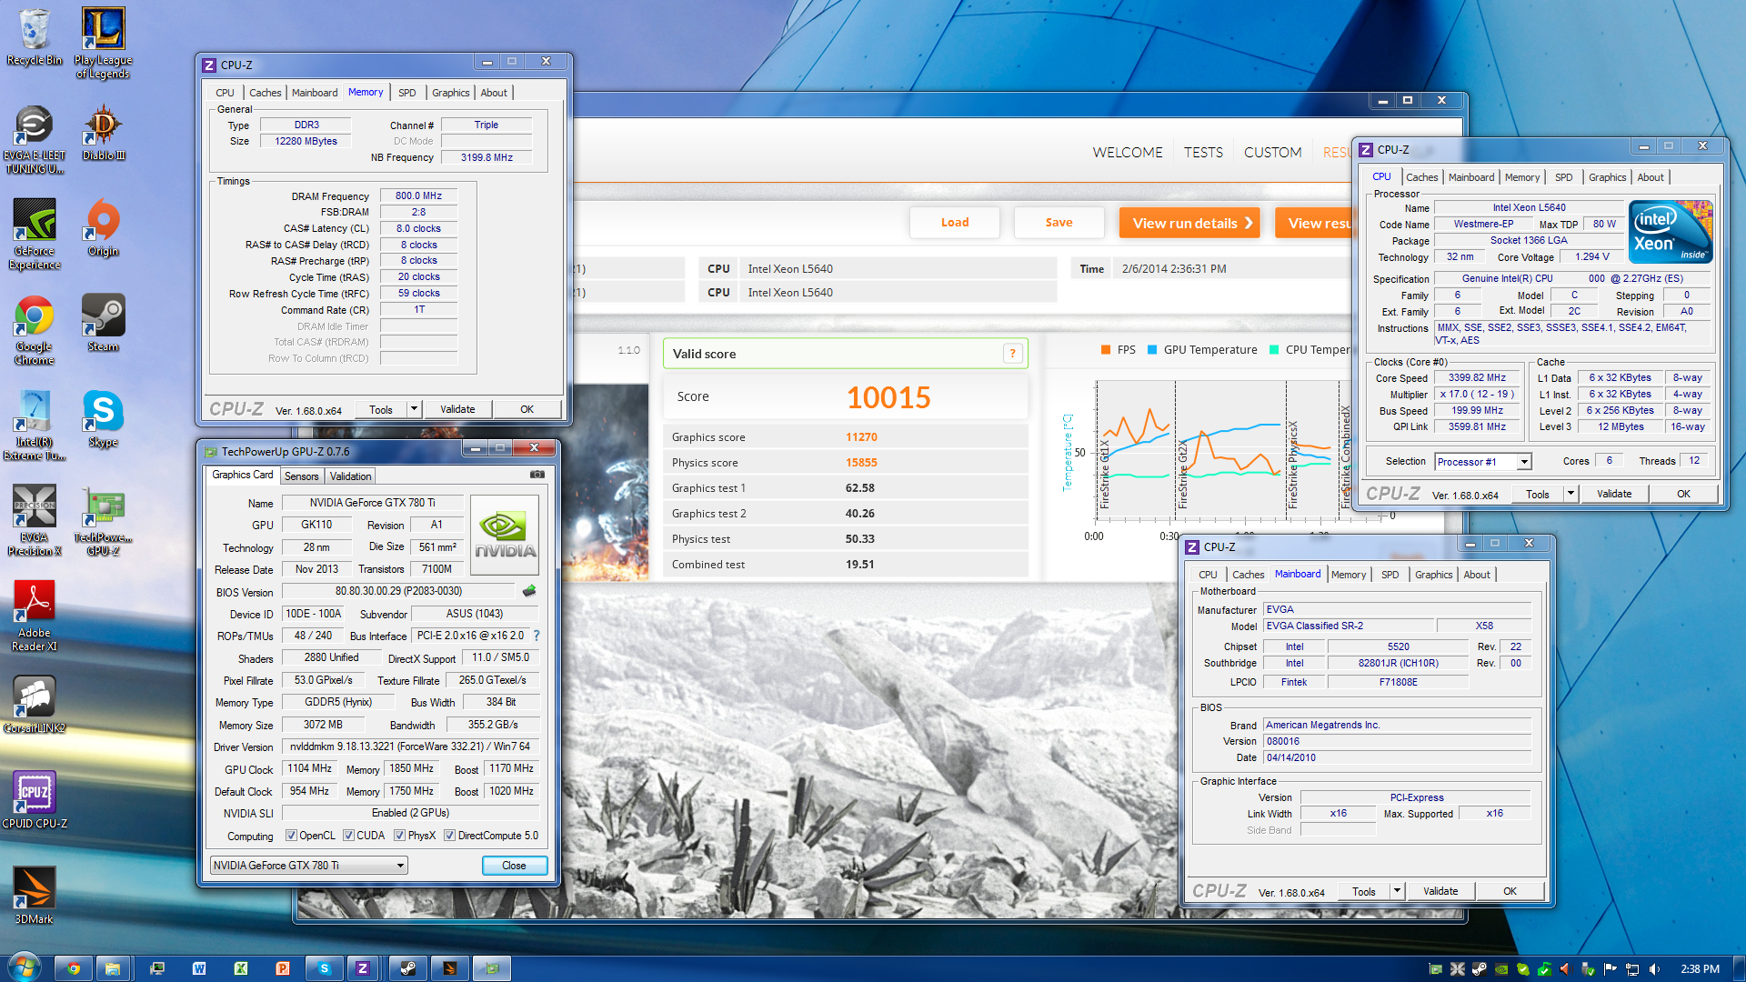The image size is (1746, 982).
Task: Click blue GPU Temperature legend swatch
Action: click(1152, 350)
